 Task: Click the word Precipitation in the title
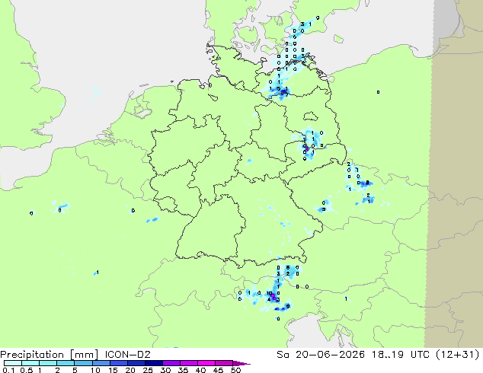[x=32, y=355]
